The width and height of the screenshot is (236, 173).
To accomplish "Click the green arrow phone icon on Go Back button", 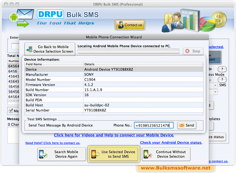I will [x=29, y=49].
